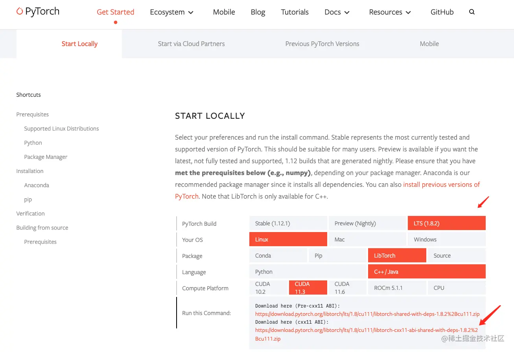Jump to the pip shortcut
Image resolution: width=514 pixels, height=352 pixels.
pyautogui.click(x=28, y=199)
